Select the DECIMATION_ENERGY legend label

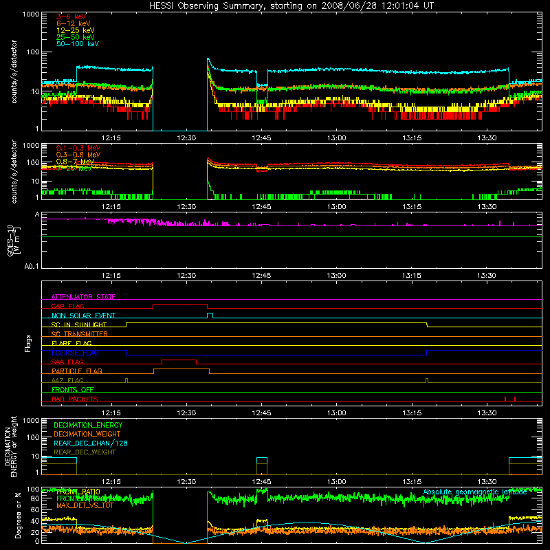(x=88, y=425)
